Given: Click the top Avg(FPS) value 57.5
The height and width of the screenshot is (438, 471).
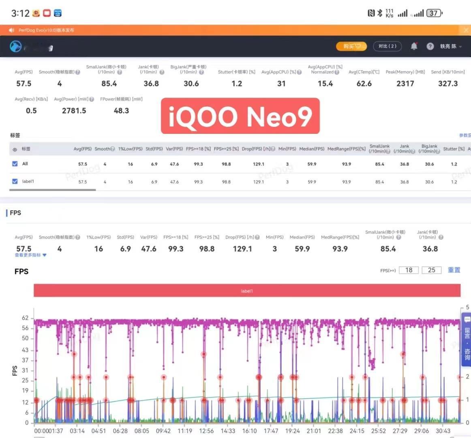Looking at the screenshot, I should tap(24, 84).
